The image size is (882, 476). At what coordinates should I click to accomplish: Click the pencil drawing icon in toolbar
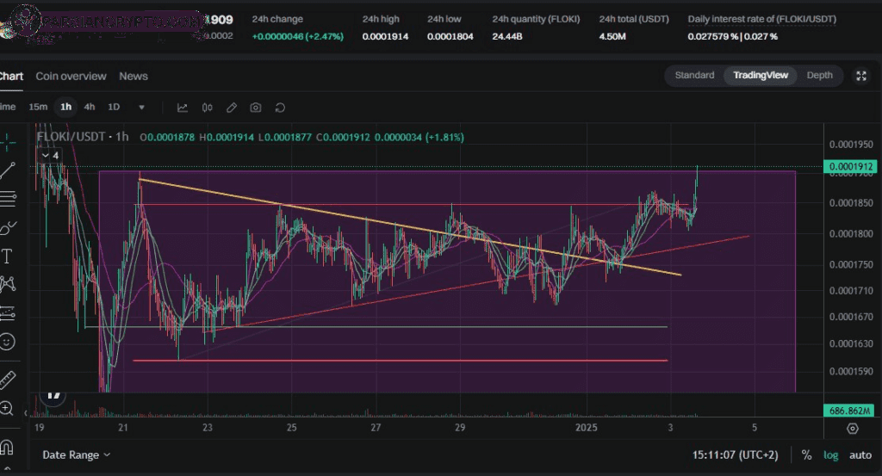[x=231, y=108]
